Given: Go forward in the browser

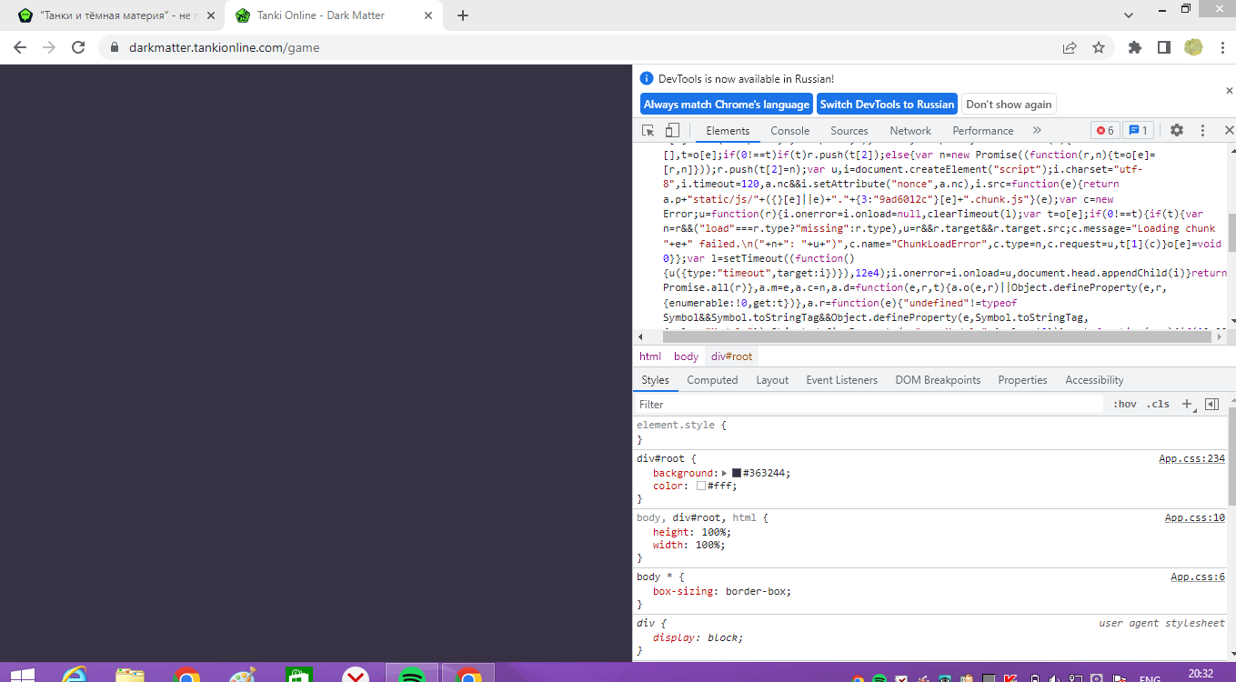Looking at the screenshot, I should click(x=49, y=47).
